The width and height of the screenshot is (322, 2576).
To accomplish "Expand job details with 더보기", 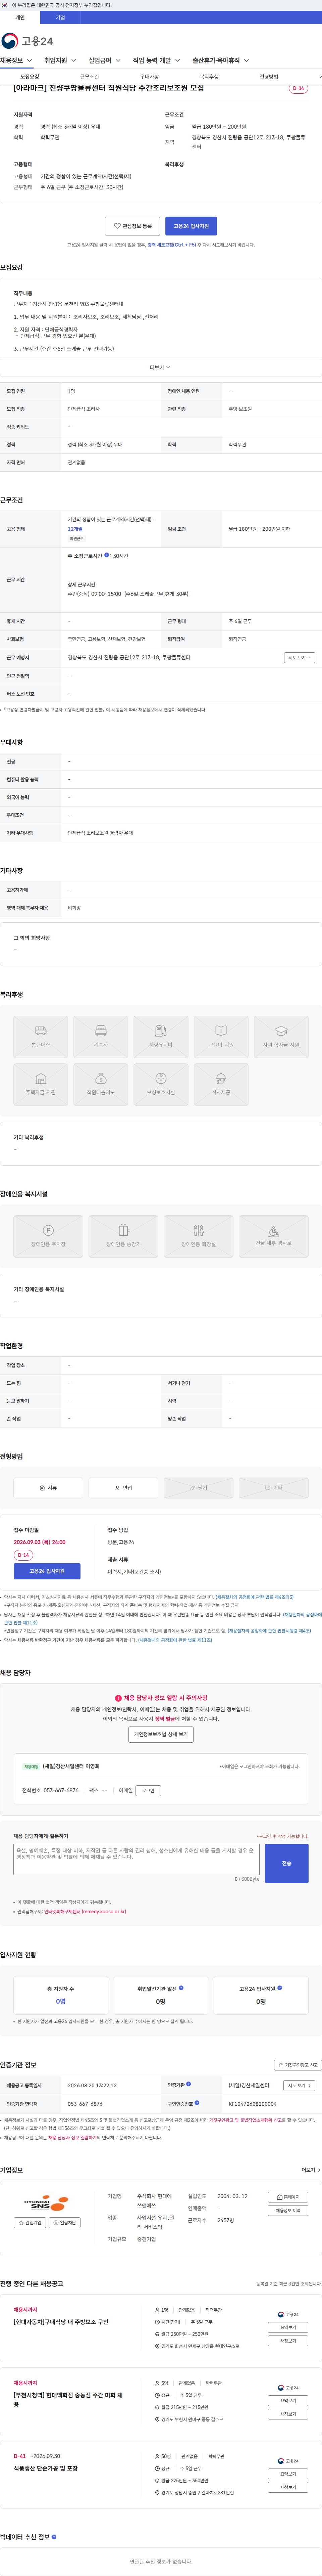I will pos(160,367).
